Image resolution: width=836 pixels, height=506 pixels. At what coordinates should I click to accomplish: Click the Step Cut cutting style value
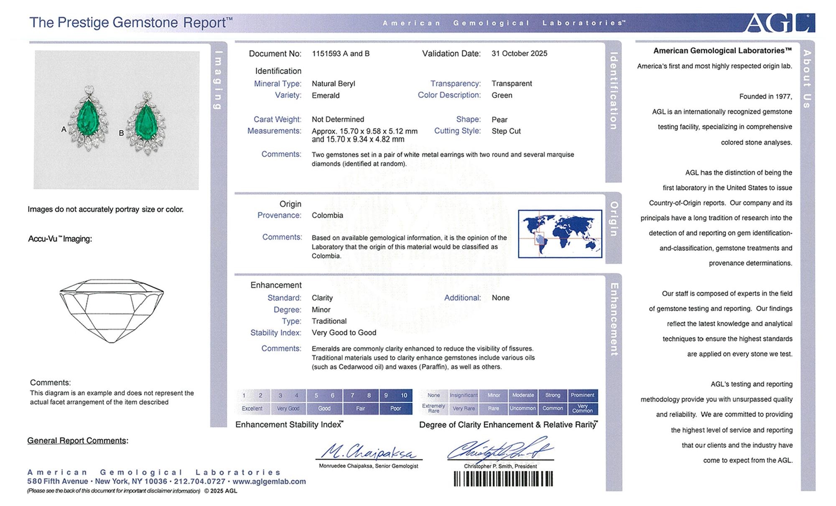point(506,131)
